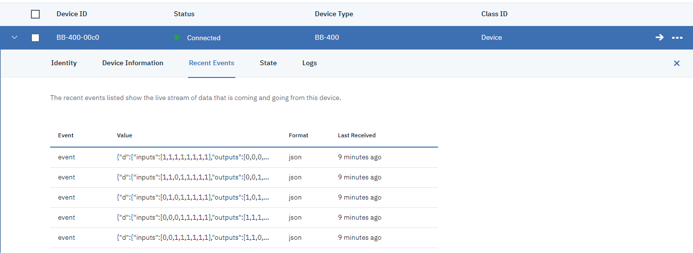The height and width of the screenshot is (253, 693).
Task: Open event with inputs [0,0,0,1,1,1,1,1]
Action: (244, 218)
